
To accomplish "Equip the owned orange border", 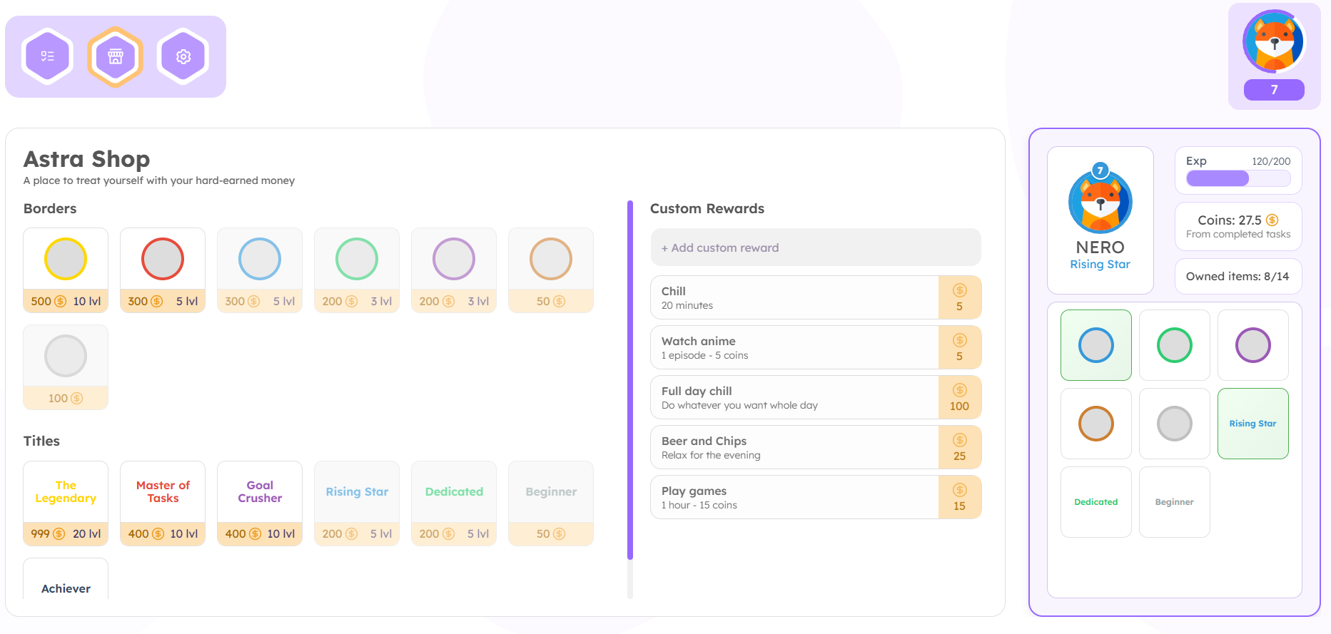I will pos(1096,424).
